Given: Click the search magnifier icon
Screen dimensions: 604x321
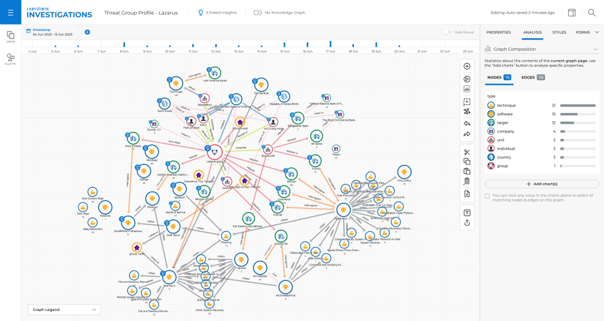Looking at the screenshot, I should 592,13.
